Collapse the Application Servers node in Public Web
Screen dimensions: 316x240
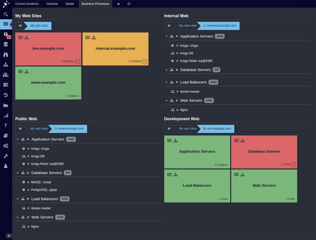(x=17, y=139)
